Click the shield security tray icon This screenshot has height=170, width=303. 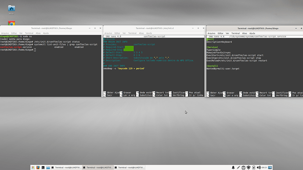click(x=249, y=167)
